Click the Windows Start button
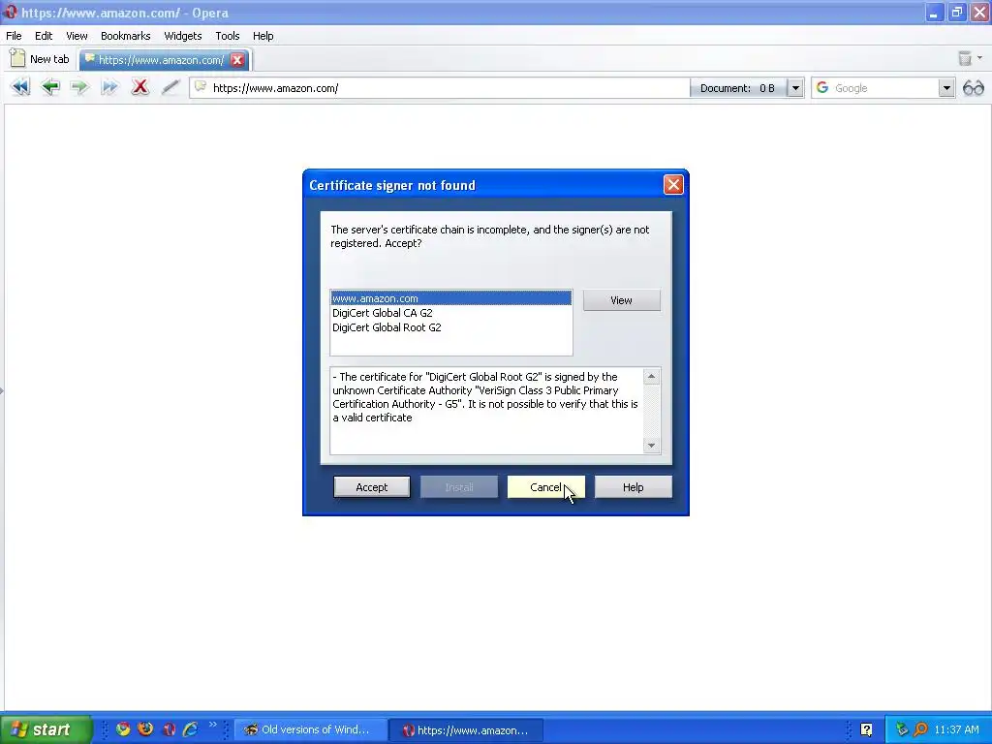Image resolution: width=992 pixels, height=744 pixels. tap(46, 729)
